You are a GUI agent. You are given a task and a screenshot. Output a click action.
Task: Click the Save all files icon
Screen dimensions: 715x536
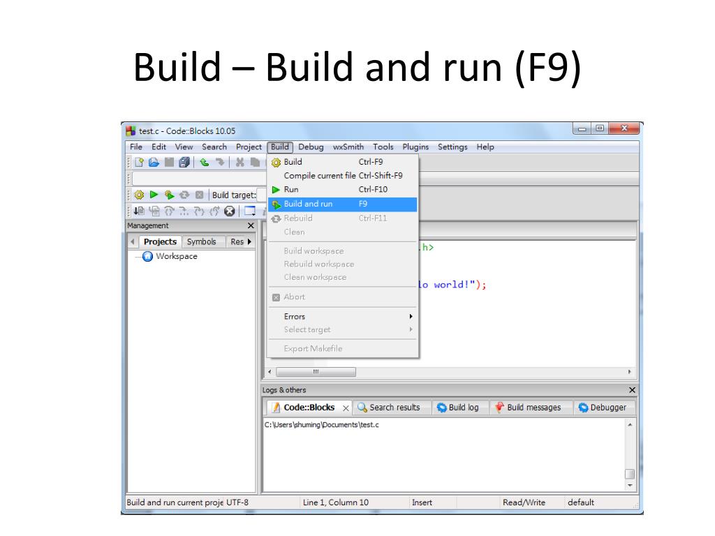pyautogui.click(x=184, y=162)
